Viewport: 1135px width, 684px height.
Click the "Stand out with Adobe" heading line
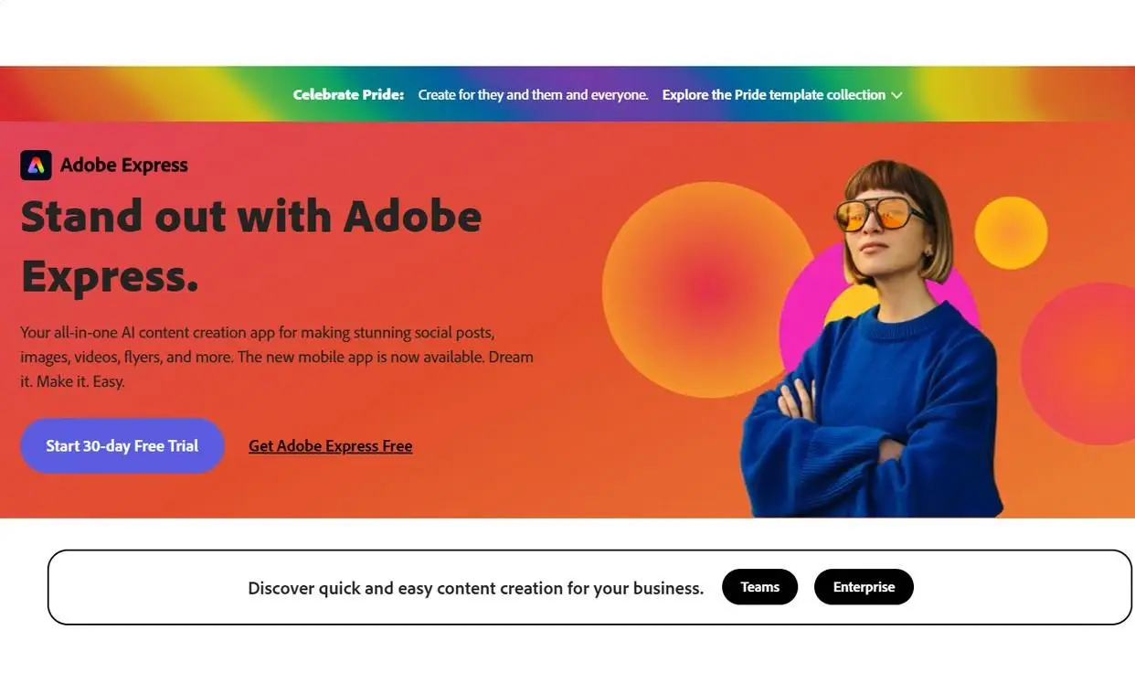point(251,218)
